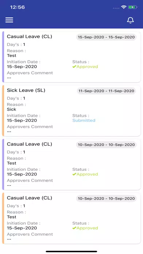Tap date badge on third leave card
The image size is (143, 254).
click(x=106, y=145)
